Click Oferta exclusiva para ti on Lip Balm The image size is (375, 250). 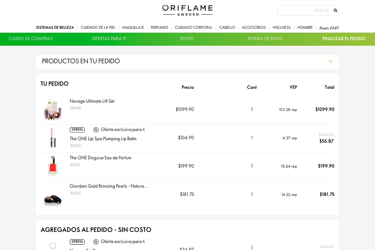coord(123,130)
